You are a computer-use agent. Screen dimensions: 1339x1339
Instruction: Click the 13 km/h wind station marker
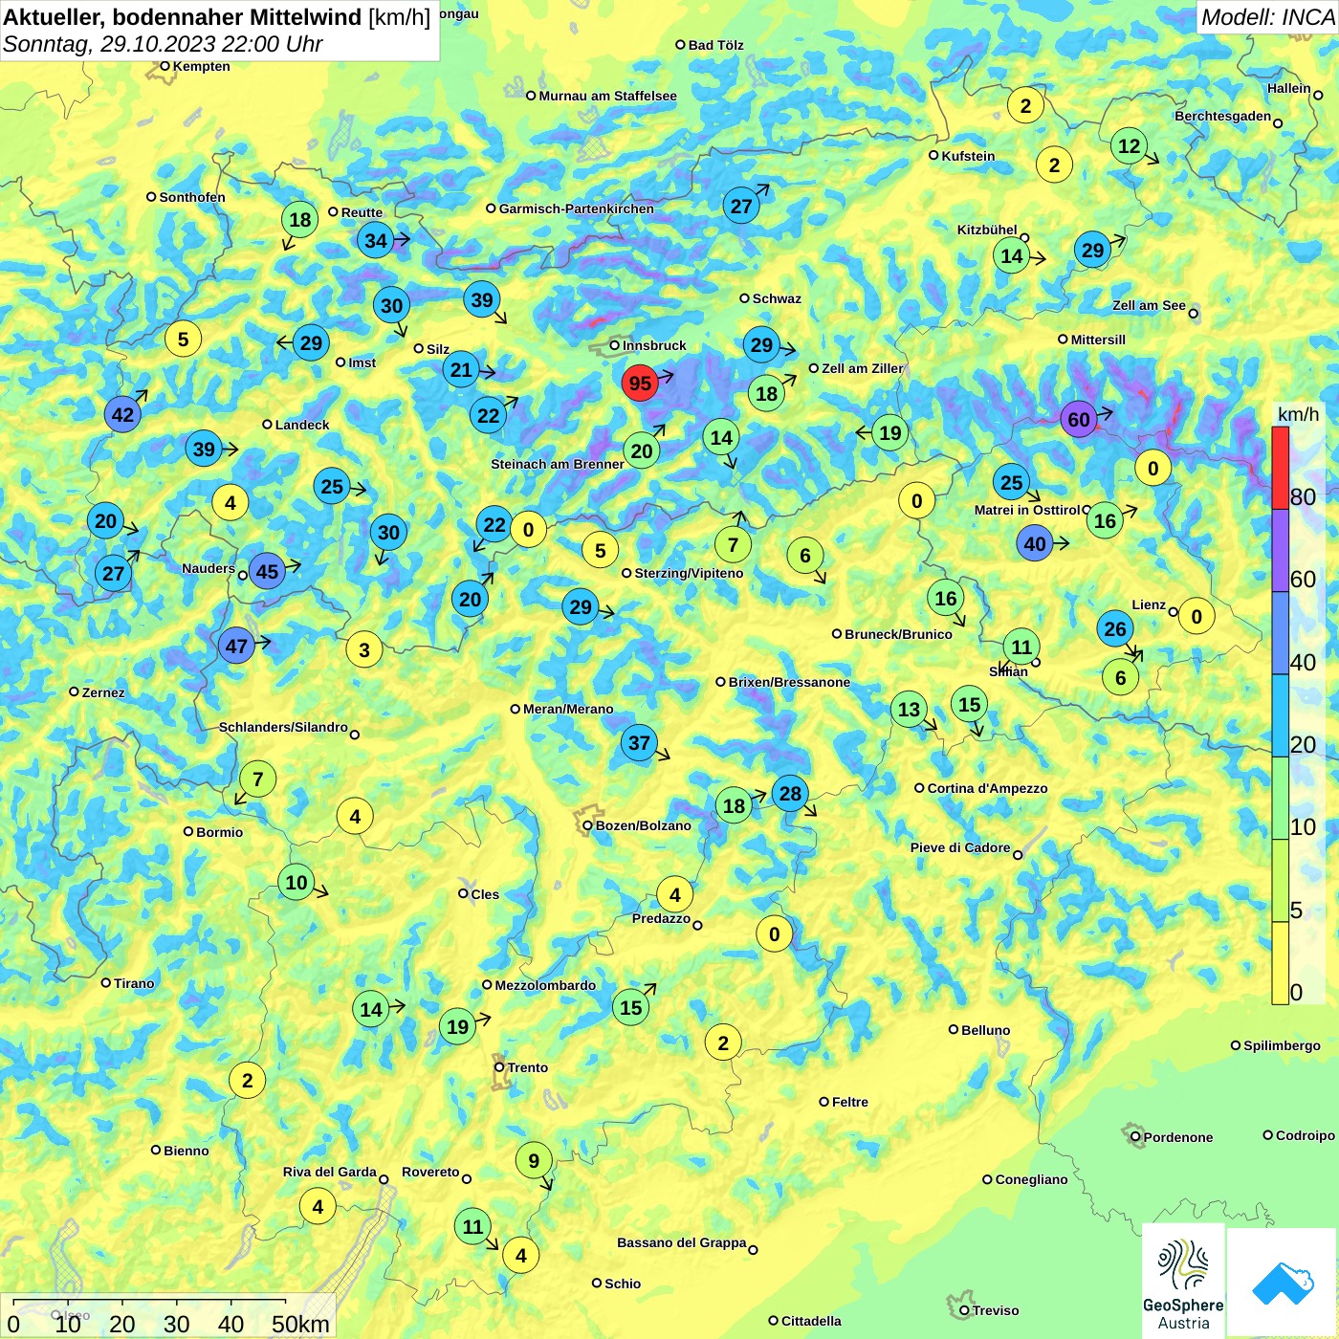[909, 709]
